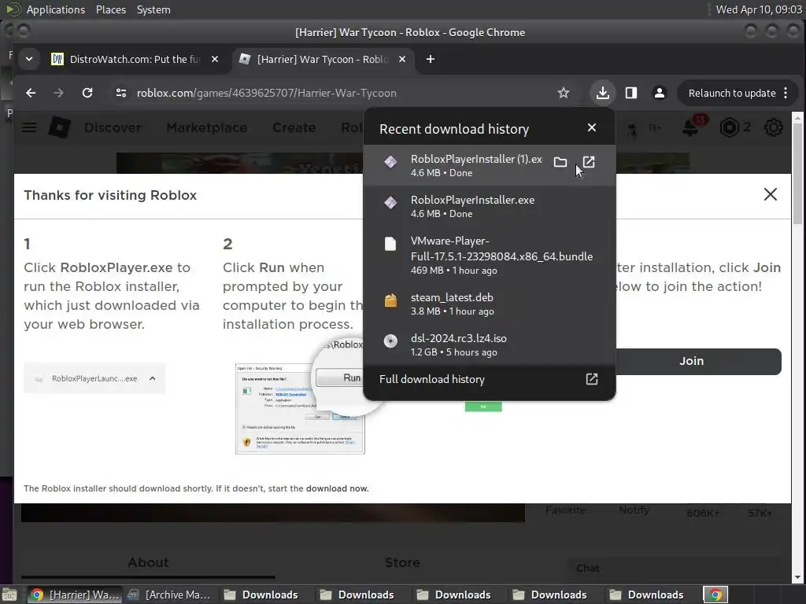Click Relaunch to update button
Screen dimensions: 806x604
[x=732, y=93]
